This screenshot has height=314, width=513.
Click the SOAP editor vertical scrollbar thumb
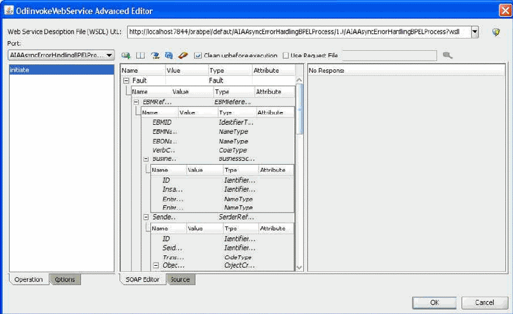[300, 109]
